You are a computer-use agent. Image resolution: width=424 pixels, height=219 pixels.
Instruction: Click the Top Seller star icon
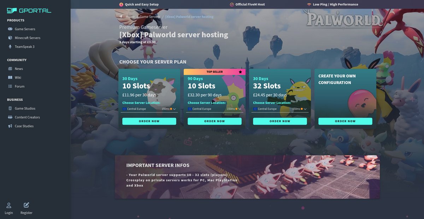(240, 72)
